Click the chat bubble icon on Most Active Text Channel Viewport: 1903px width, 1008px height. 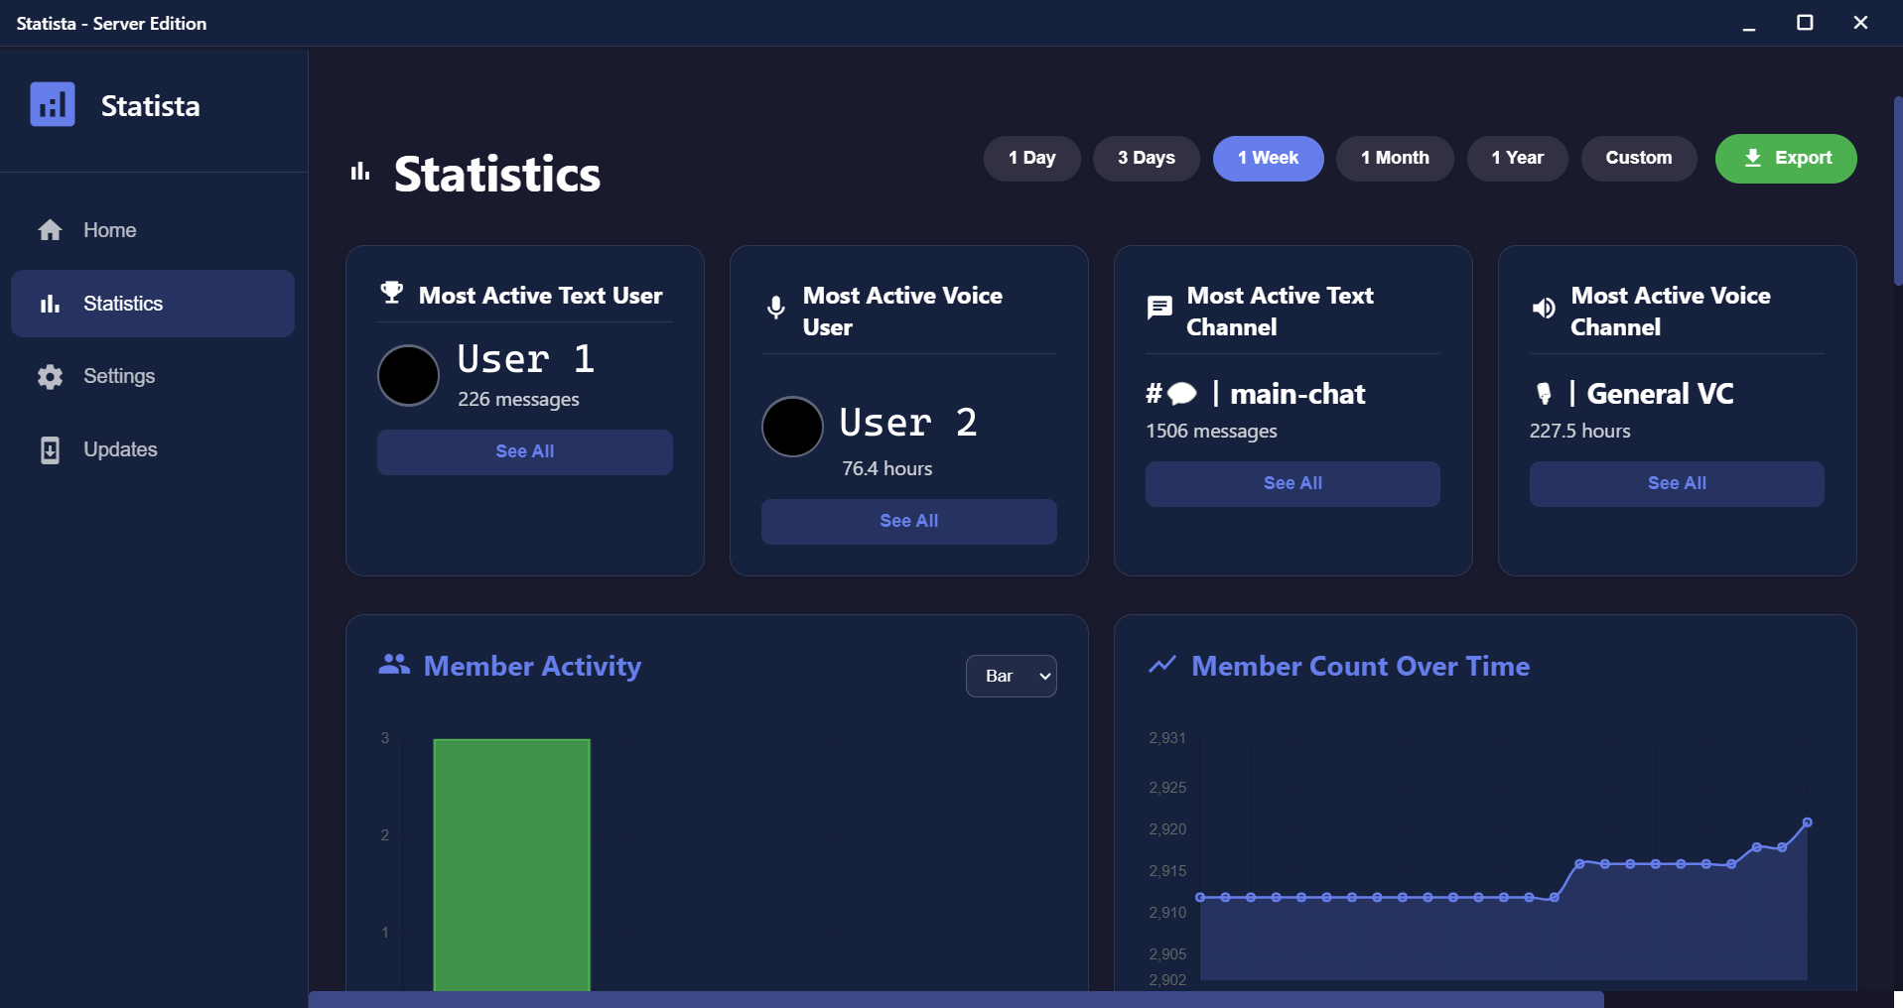coord(1159,308)
